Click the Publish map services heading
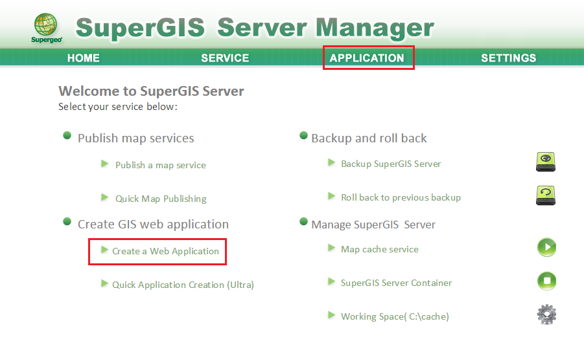The height and width of the screenshot is (341, 584). [x=135, y=138]
